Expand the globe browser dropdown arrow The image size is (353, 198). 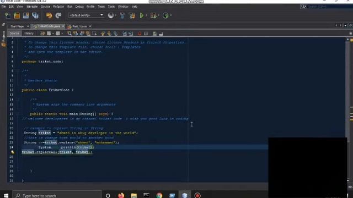(115, 15)
